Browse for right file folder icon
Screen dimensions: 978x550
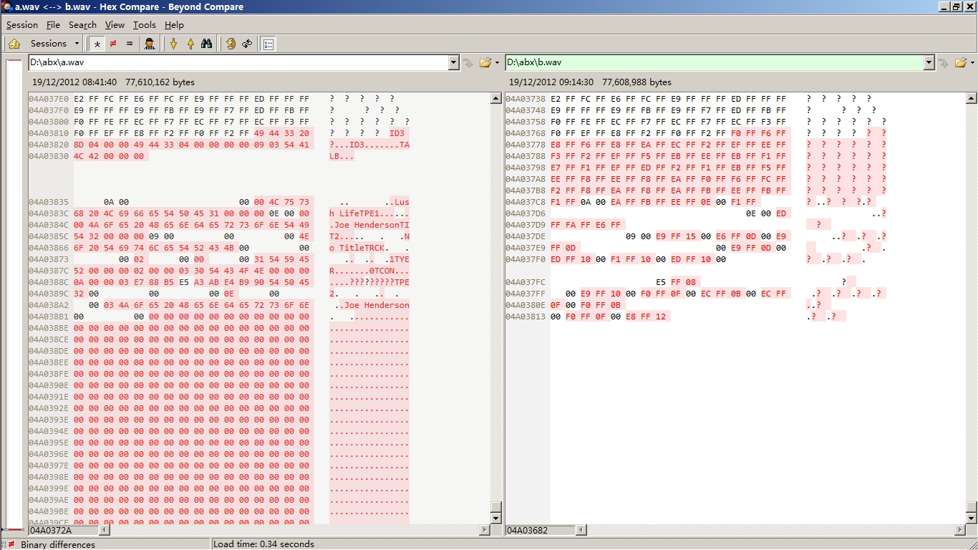click(x=962, y=63)
